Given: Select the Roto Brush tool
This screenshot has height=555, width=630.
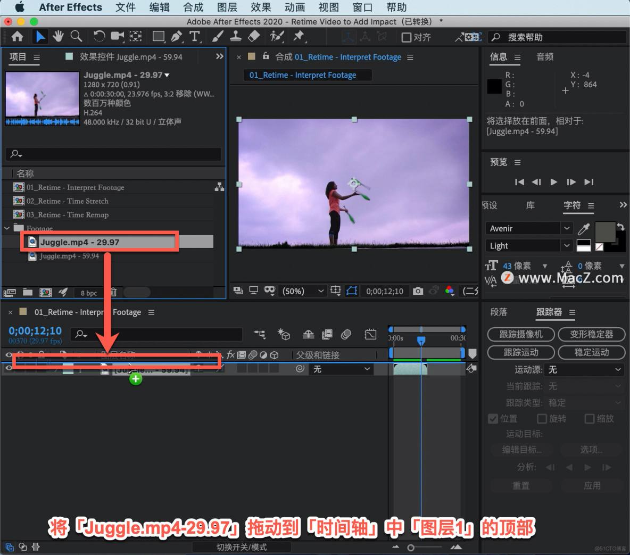Looking at the screenshot, I should pyautogui.click(x=277, y=37).
